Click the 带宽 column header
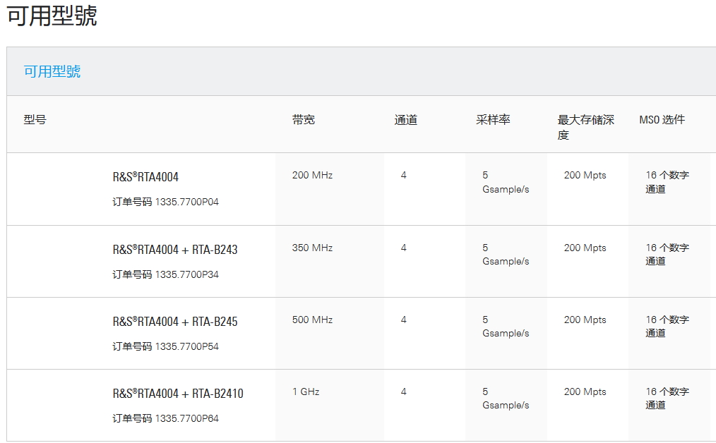Viewport: 716px width, 443px height. (303, 120)
